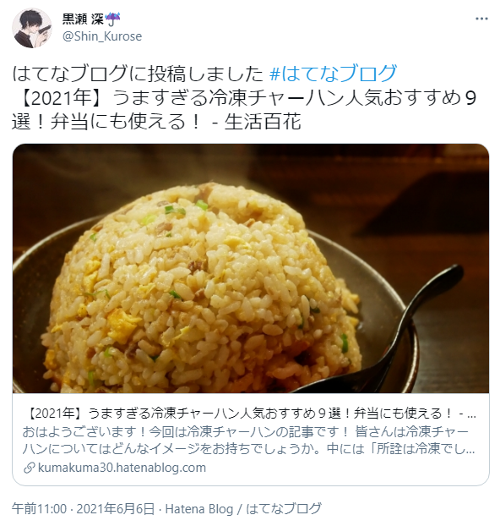
Task: Open the 黒瀬 深 profile avatar
Action: pos(32,28)
